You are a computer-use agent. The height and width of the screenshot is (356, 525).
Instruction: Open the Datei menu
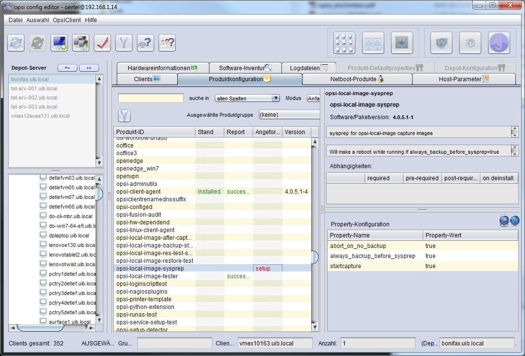tap(15, 20)
